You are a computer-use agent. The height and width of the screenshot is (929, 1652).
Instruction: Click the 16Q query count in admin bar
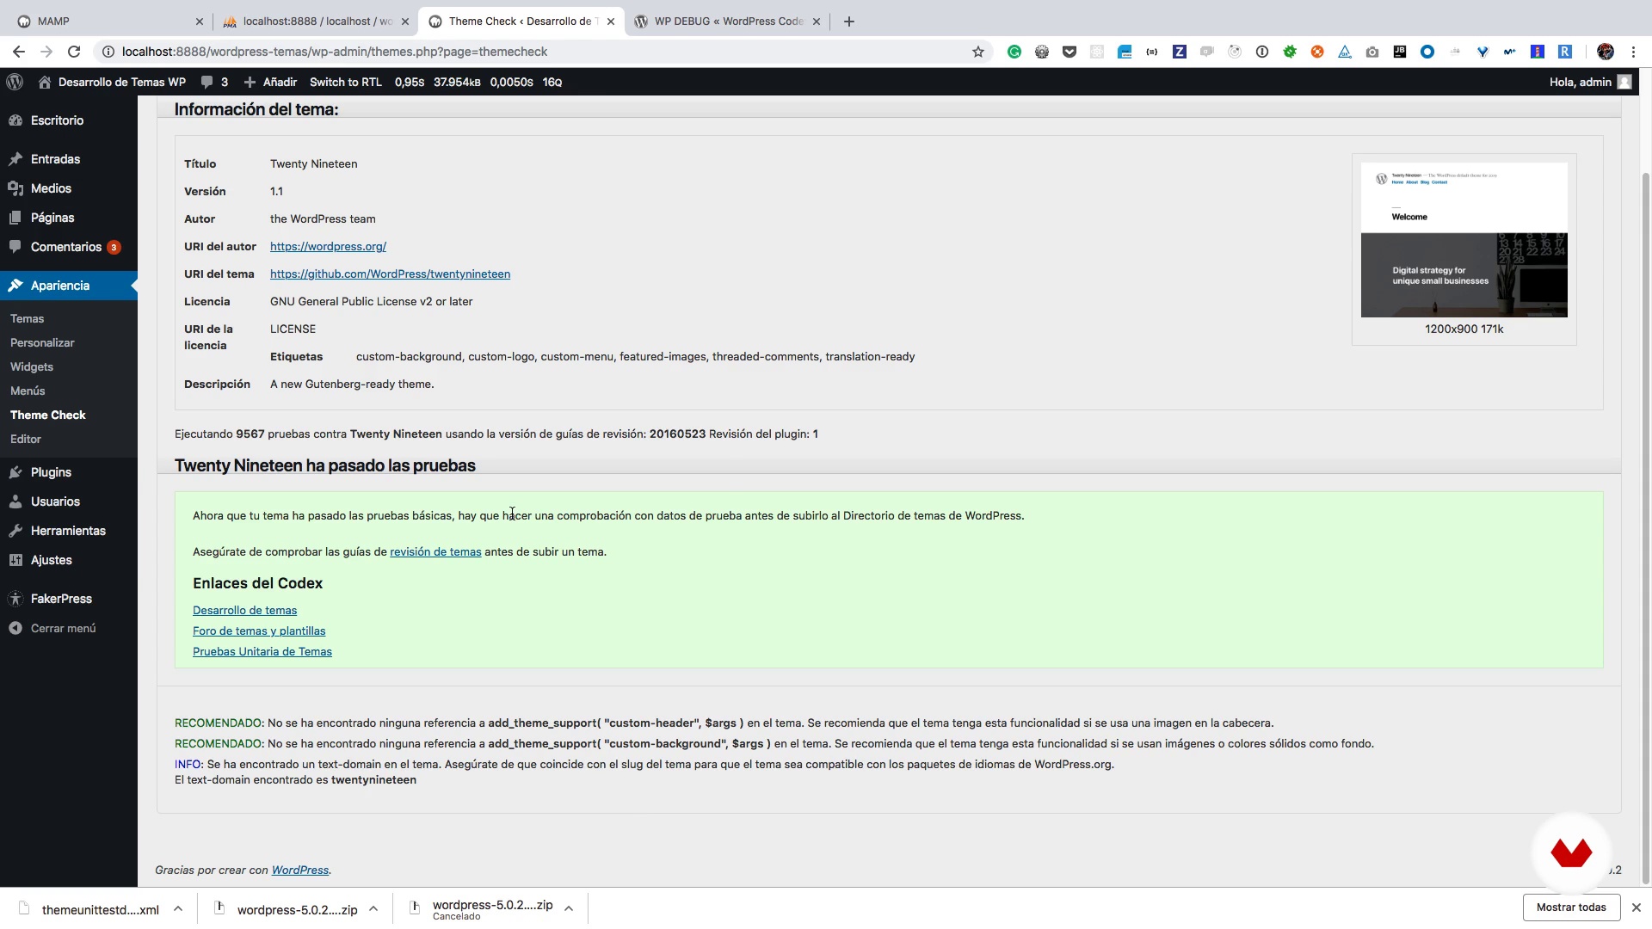(552, 82)
